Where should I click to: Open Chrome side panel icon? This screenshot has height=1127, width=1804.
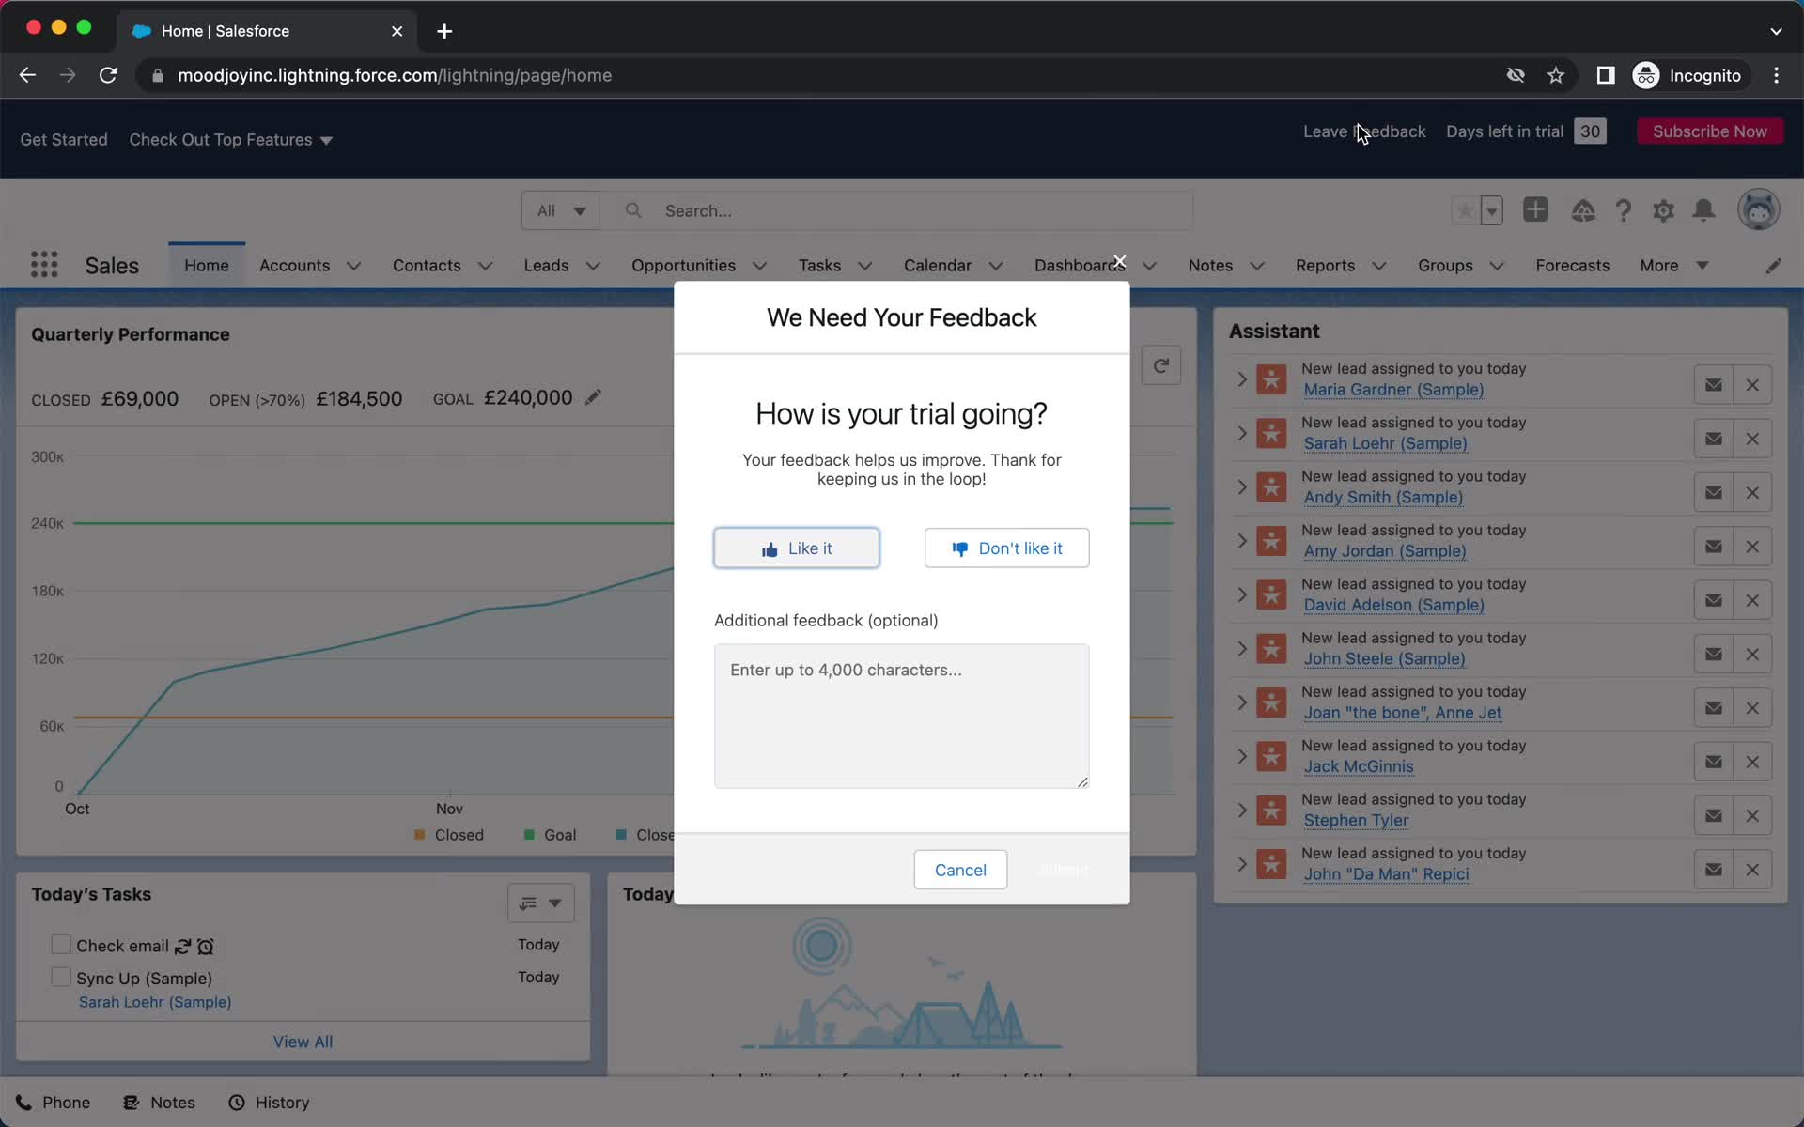point(1606,75)
